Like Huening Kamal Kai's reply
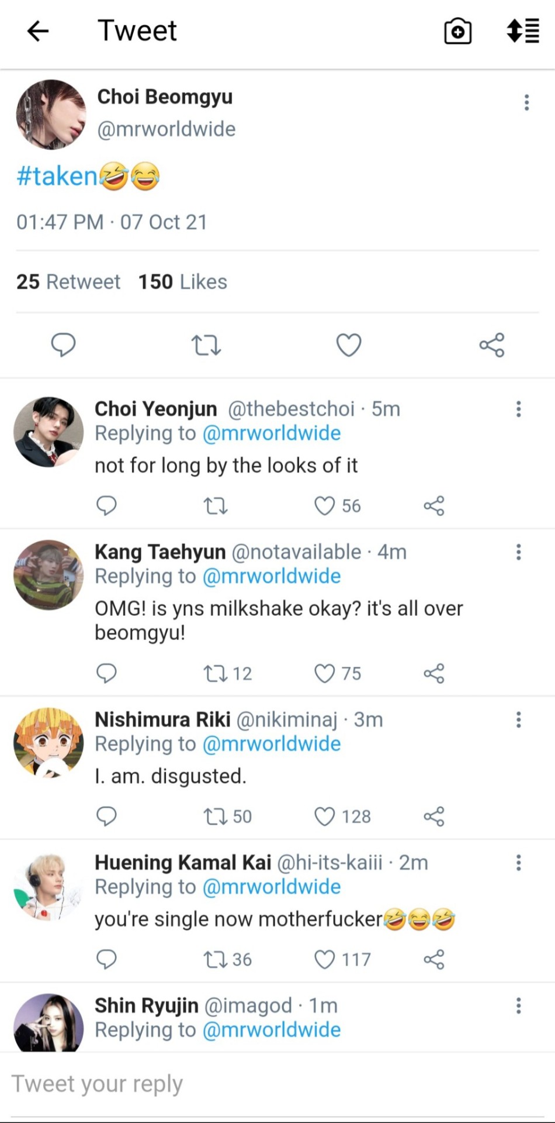The height and width of the screenshot is (1123, 555). (x=325, y=959)
